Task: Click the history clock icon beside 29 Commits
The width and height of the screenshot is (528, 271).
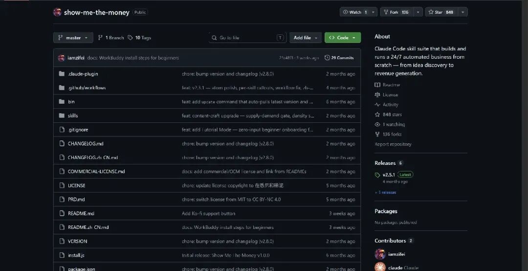Action: point(327,58)
